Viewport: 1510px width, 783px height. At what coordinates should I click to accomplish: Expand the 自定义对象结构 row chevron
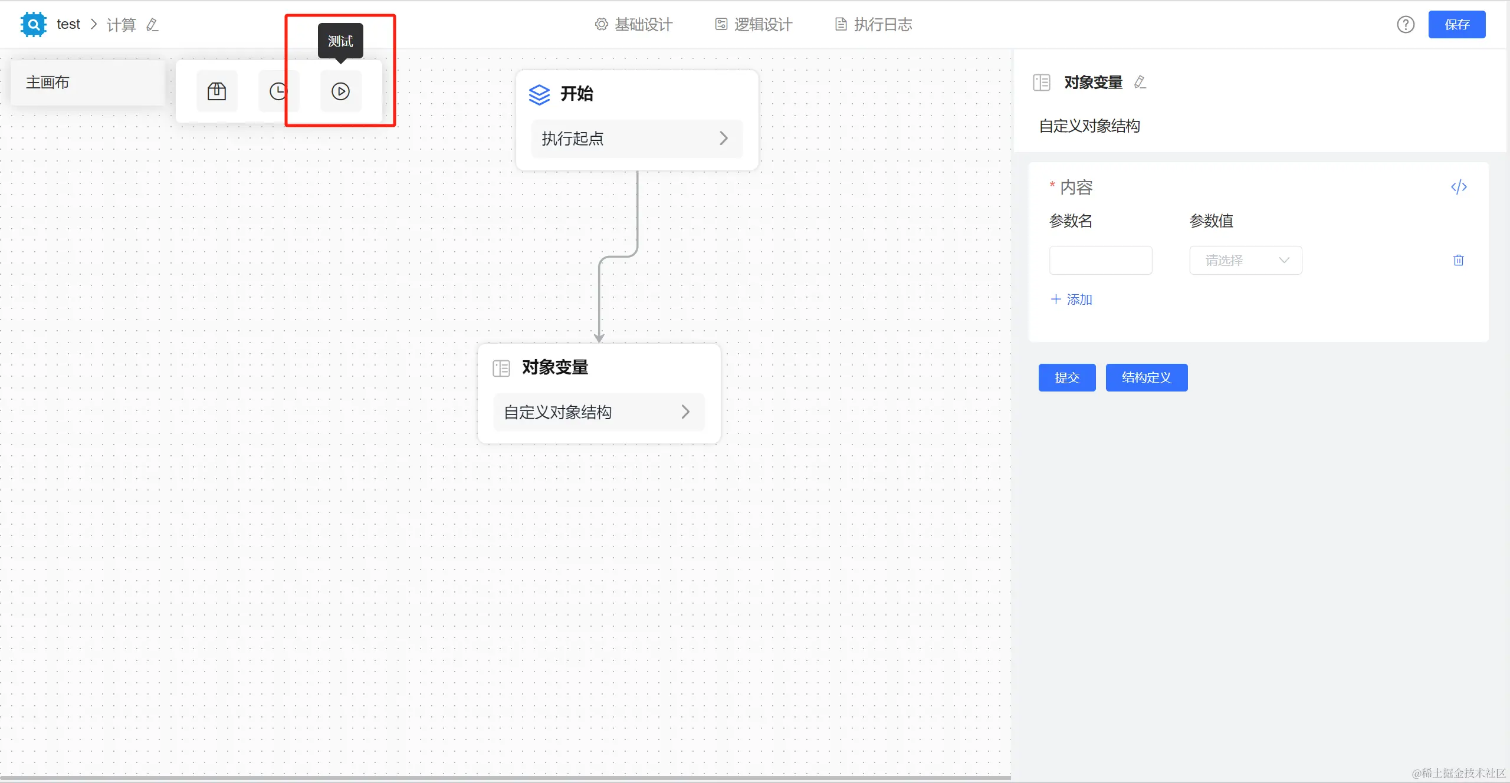click(x=685, y=412)
